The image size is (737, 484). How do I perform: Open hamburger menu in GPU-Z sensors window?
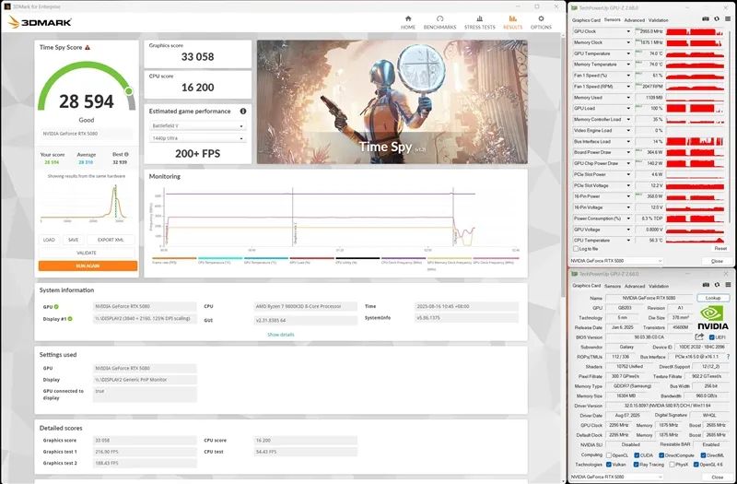click(x=728, y=19)
